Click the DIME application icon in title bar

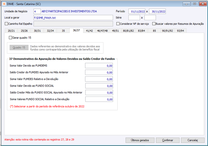[4, 4]
